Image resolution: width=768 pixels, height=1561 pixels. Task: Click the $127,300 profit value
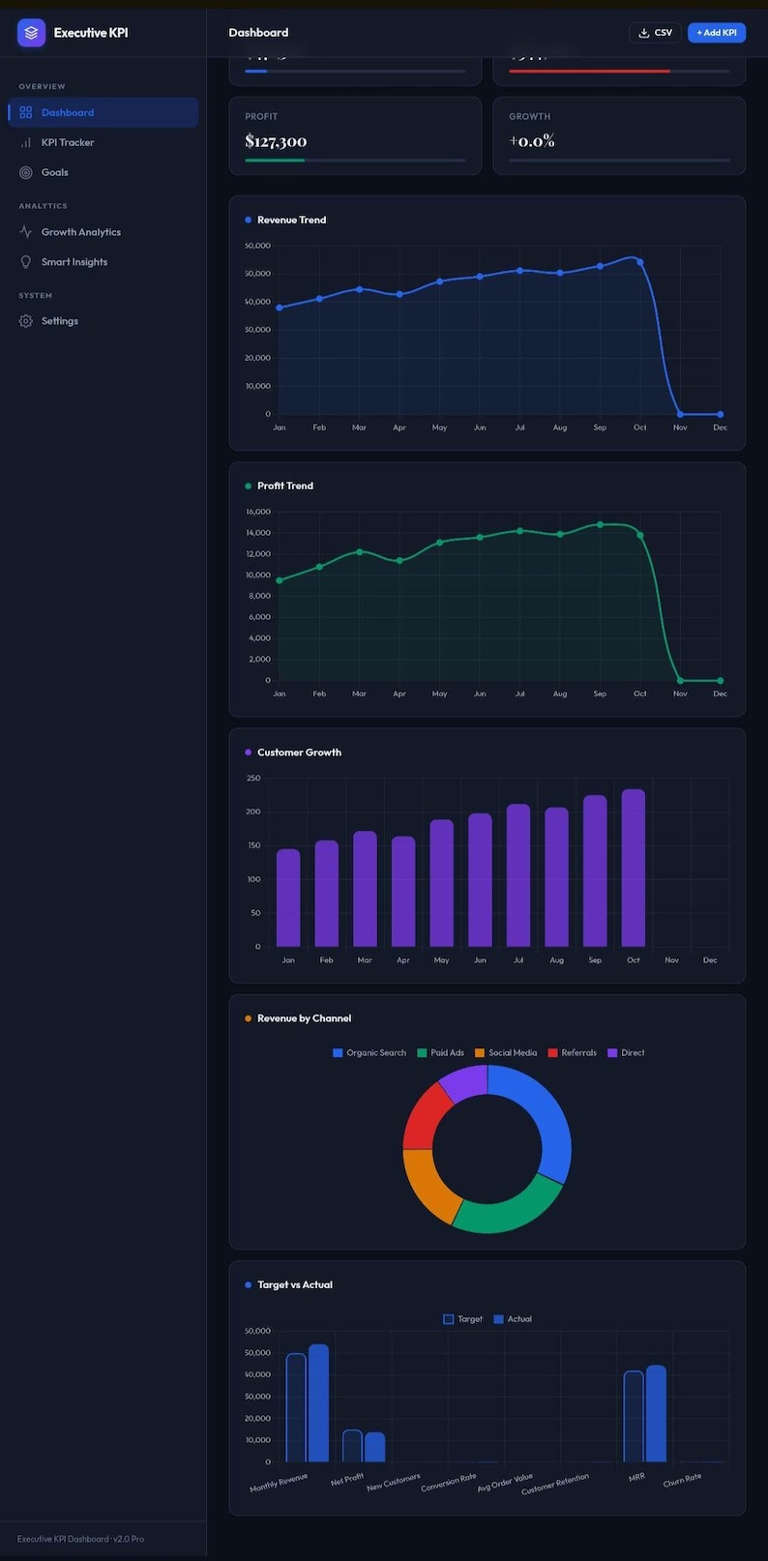click(276, 141)
